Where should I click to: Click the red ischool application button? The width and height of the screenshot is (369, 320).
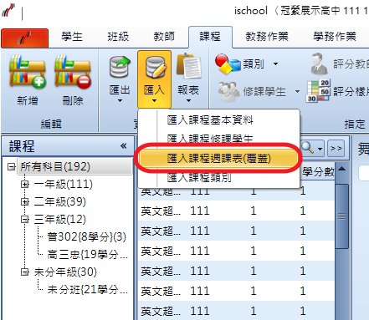[24, 38]
